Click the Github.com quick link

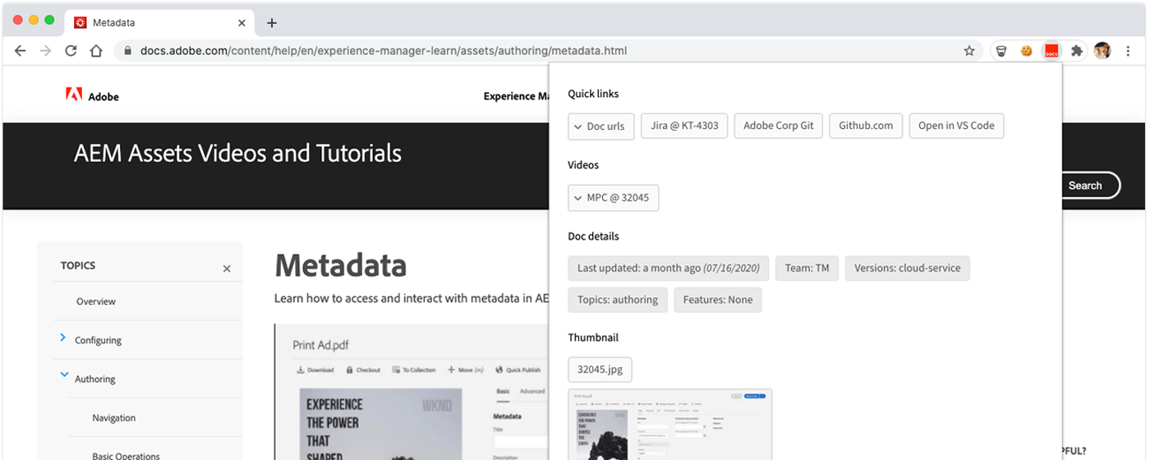[x=866, y=126]
